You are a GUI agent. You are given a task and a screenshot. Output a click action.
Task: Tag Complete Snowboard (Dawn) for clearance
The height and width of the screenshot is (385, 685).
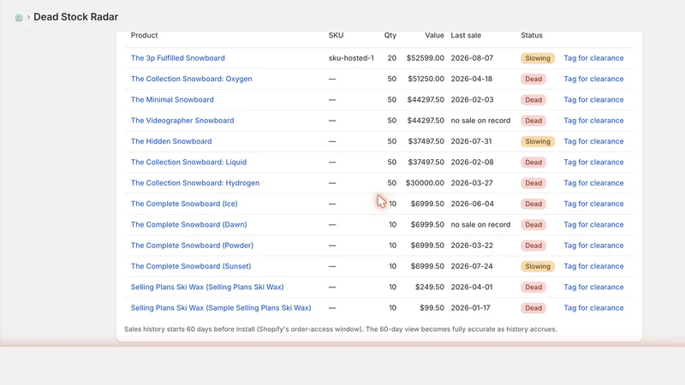pyautogui.click(x=593, y=224)
